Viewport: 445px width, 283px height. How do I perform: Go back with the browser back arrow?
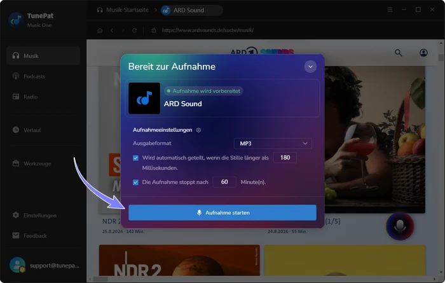pyautogui.click(x=112, y=30)
